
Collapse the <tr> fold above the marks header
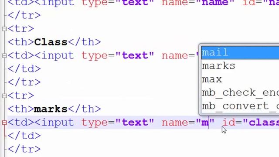tap(4, 96)
